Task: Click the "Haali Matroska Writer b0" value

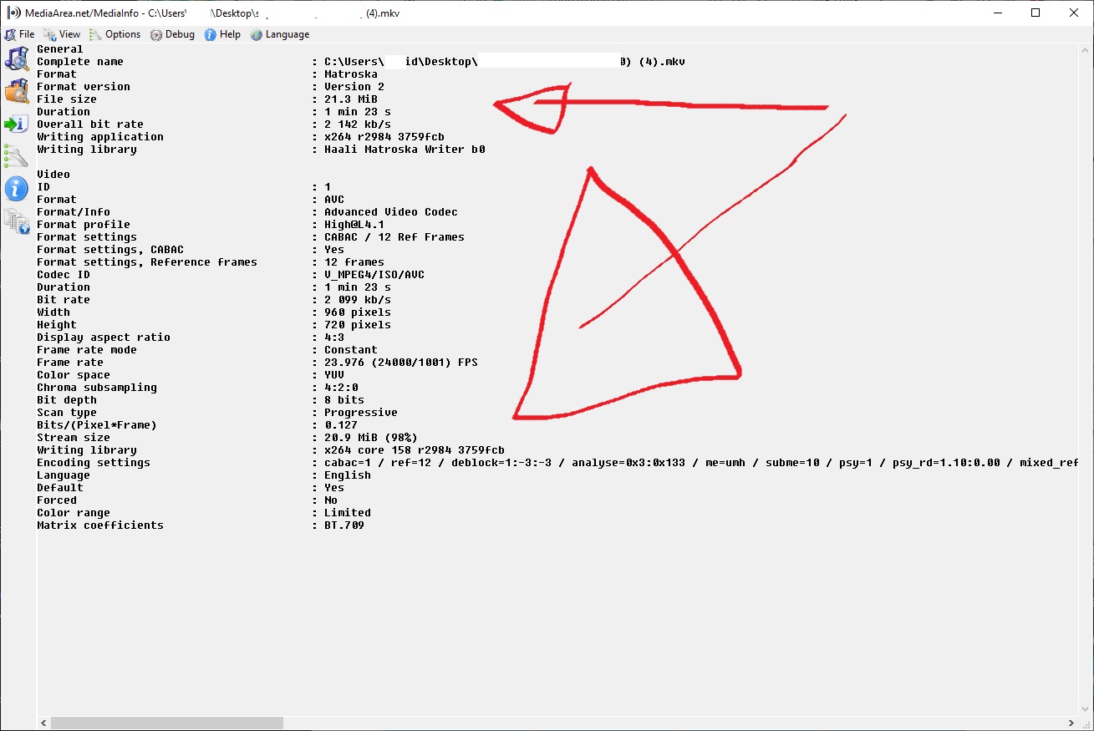Action: (x=405, y=150)
